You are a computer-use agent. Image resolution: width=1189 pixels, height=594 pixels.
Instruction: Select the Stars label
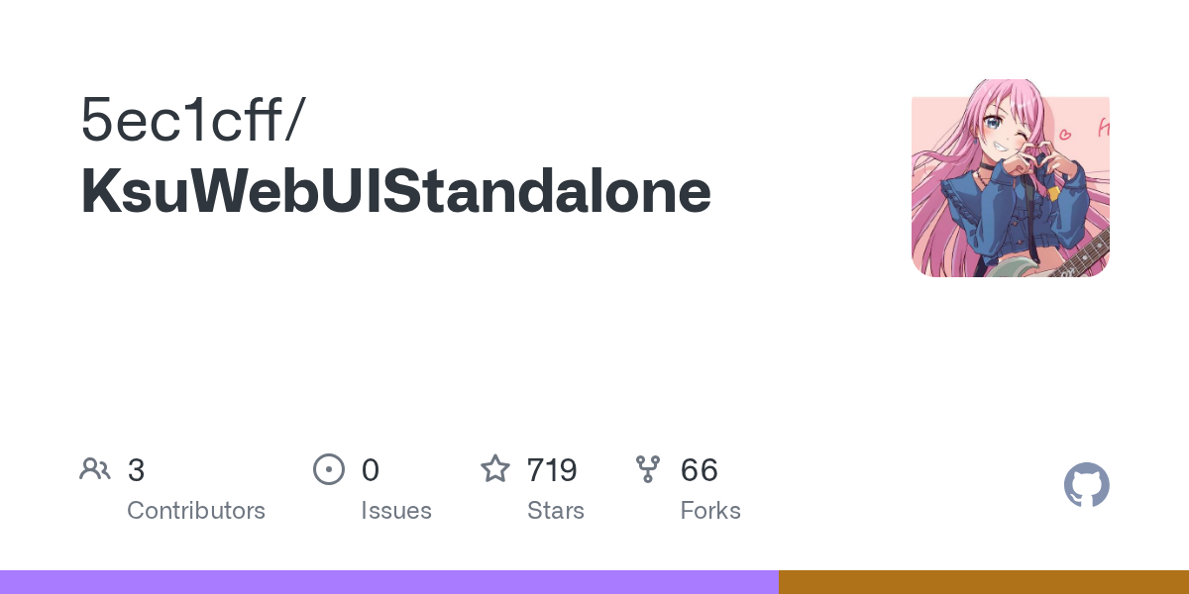556,511
